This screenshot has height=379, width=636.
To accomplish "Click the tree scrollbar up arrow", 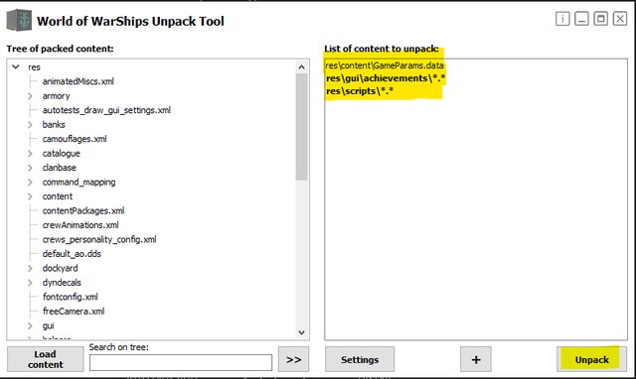I will [x=301, y=66].
